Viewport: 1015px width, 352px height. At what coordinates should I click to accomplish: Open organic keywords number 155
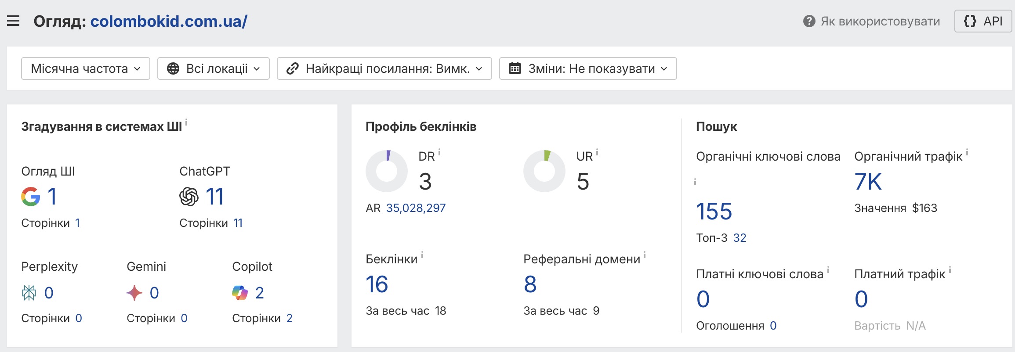point(714,211)
